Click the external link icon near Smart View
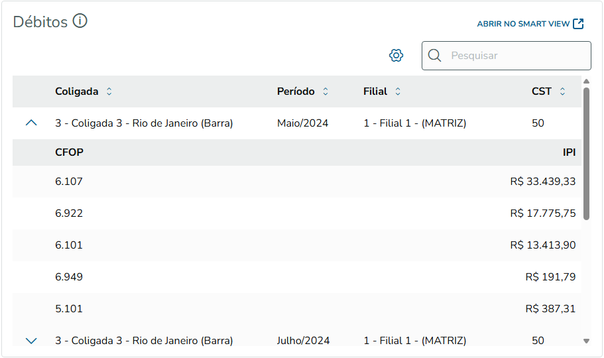 point(578,24)
